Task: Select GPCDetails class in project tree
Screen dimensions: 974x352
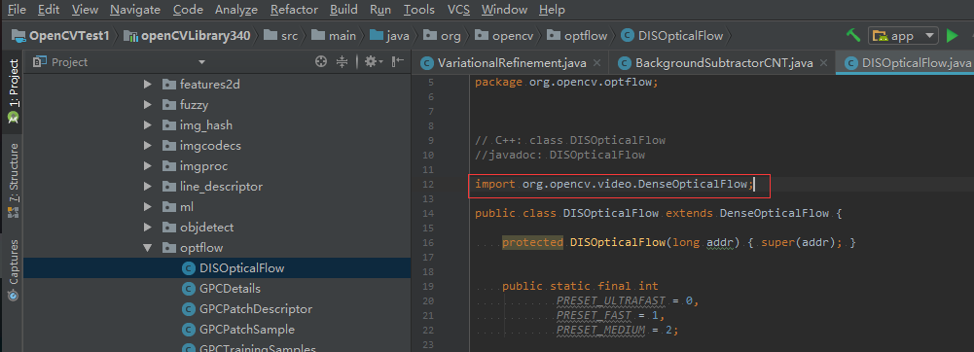Action: (221, 289)
